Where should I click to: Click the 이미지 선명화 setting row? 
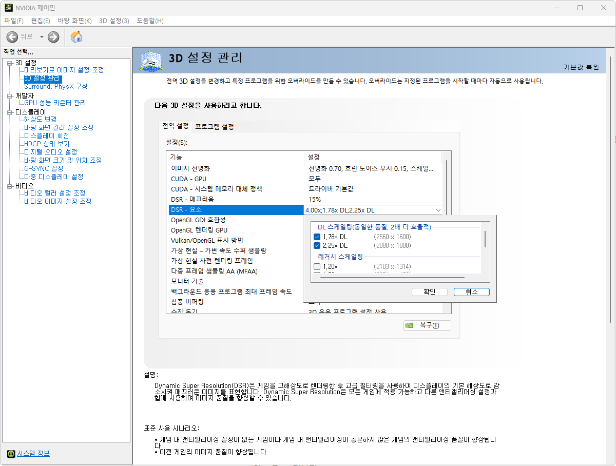point(305,168)
